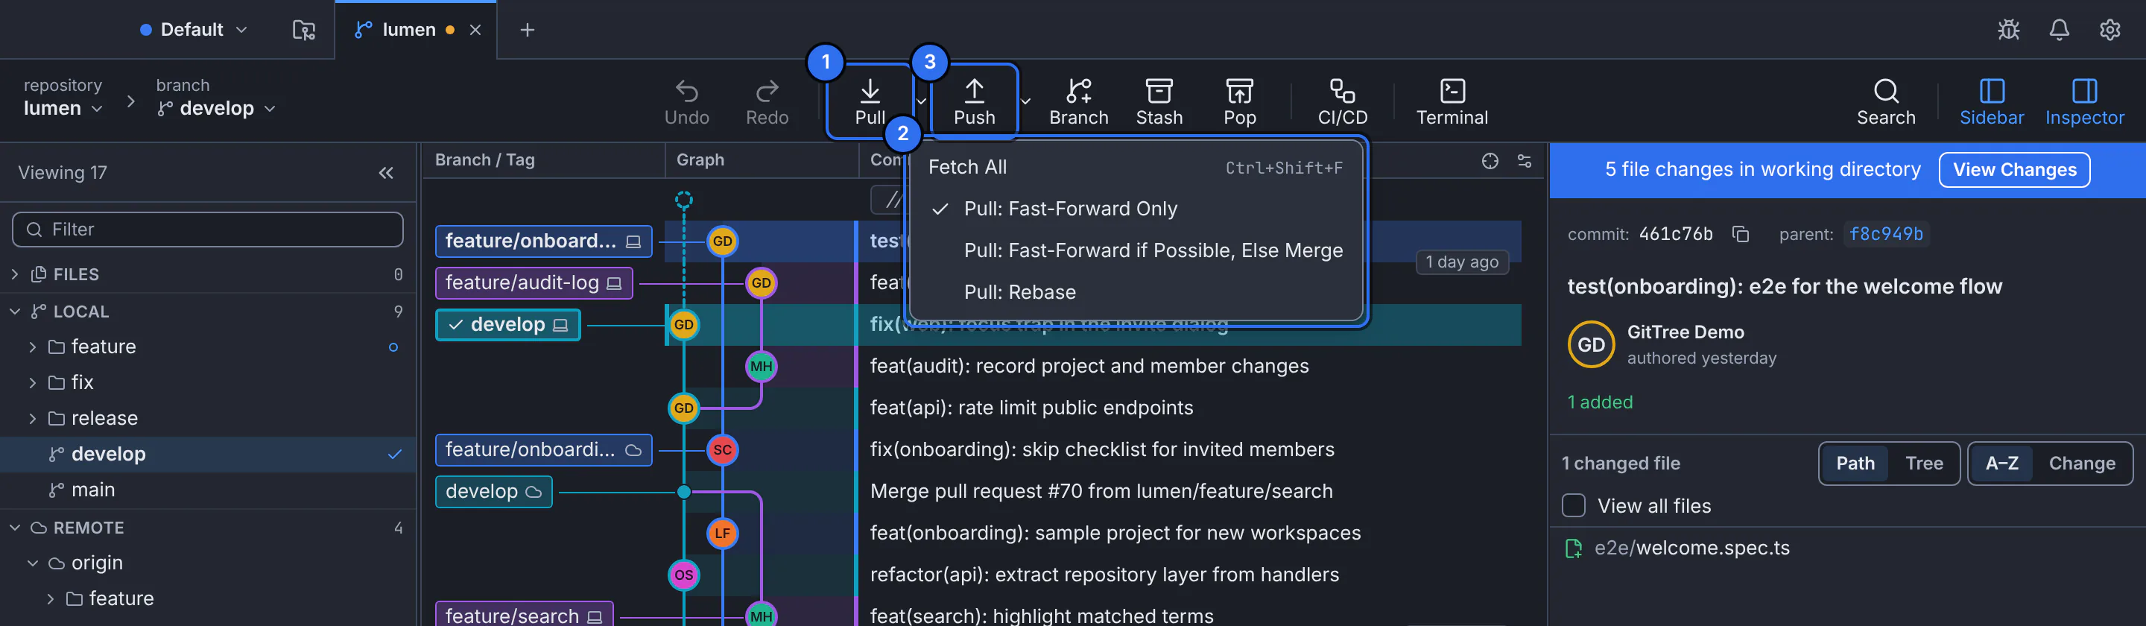The width and height of the screenshot is (2146, 626).
Task: Select Fetch All from the menu
Action: (1136, 168)
